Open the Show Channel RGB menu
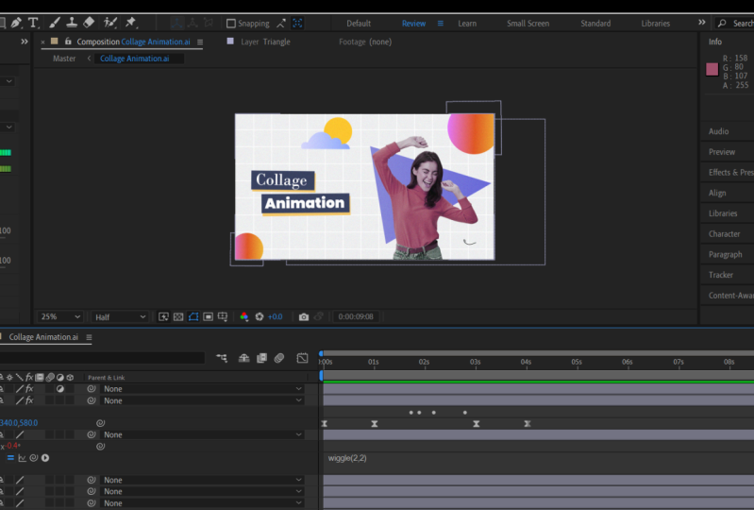Screen dimensions: 754x510 click(x=244, y=316)
